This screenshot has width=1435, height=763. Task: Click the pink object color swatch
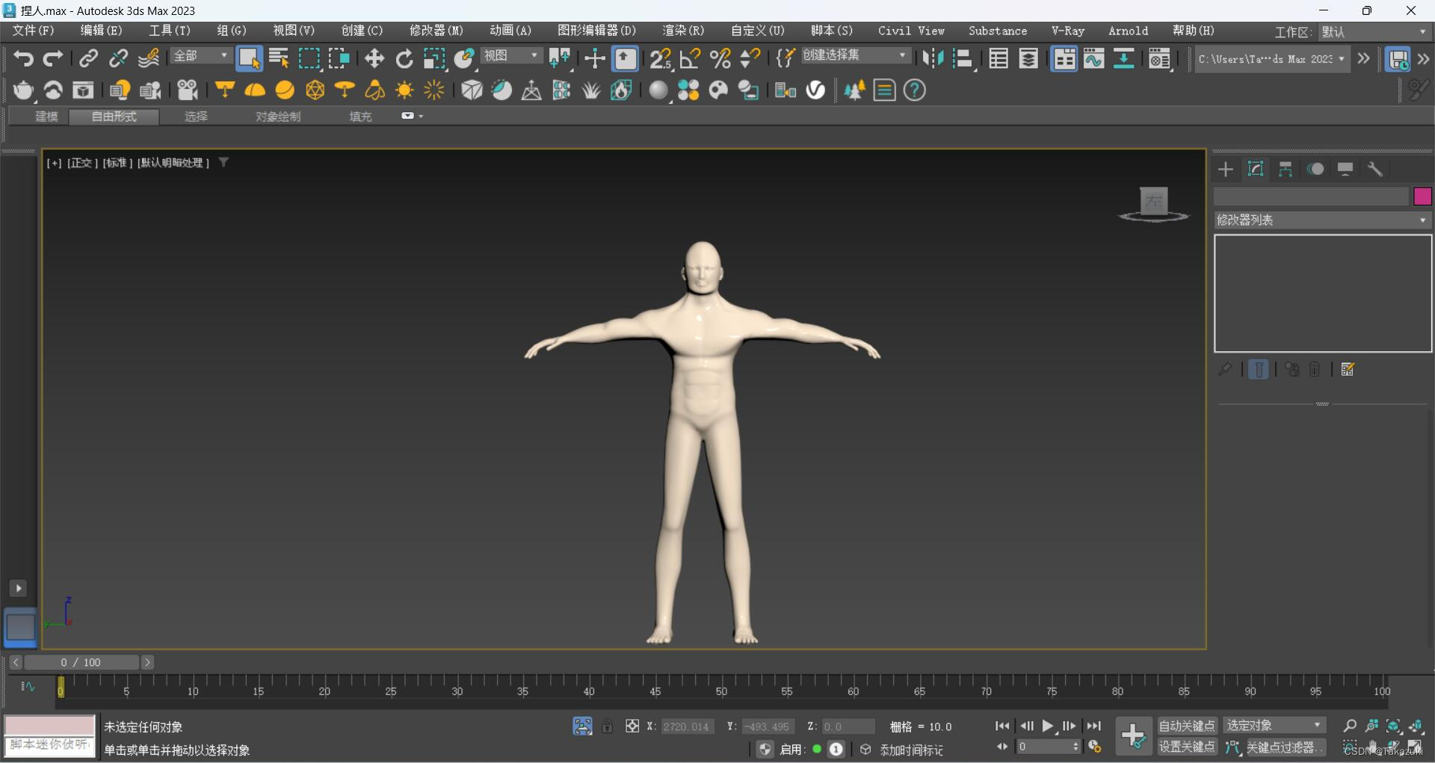1422,197
